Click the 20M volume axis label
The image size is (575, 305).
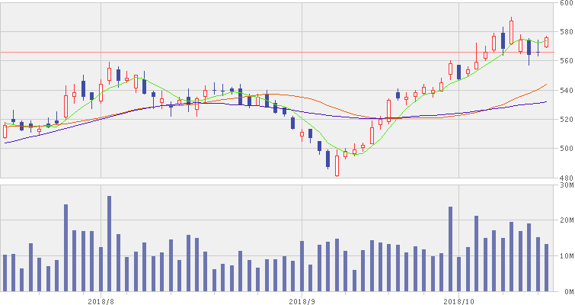(565, 220)
